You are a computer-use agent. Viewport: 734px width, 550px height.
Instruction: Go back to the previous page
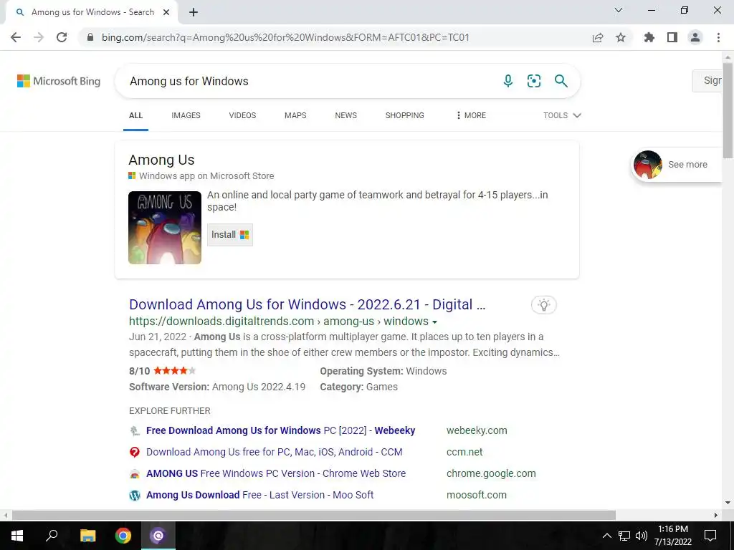pyautogui.click(x=16, y=37)
